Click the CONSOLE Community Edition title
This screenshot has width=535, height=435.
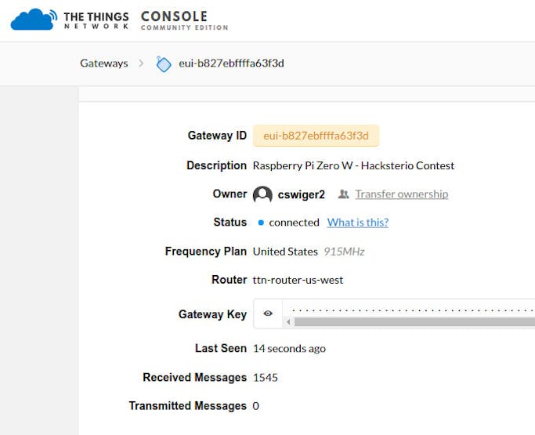coord(185,20)
